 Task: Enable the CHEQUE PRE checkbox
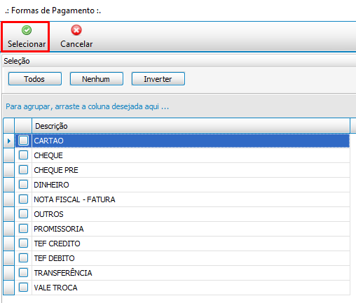[x=23, y=170]
